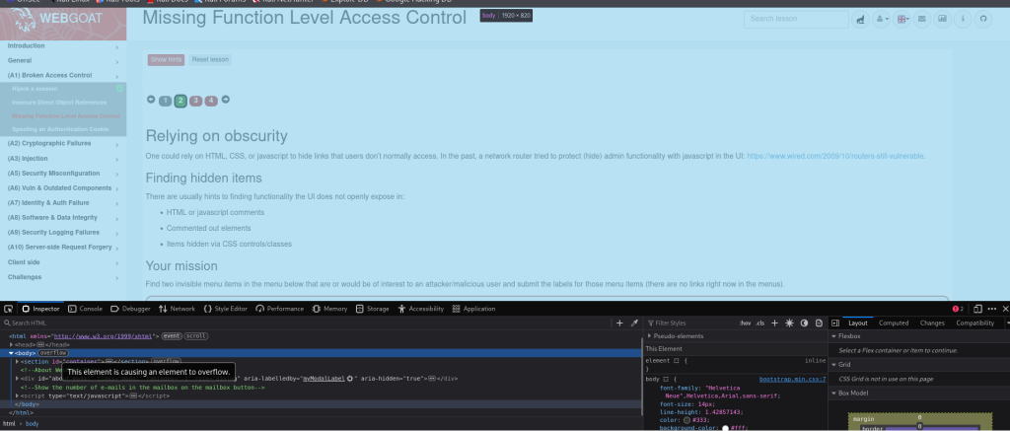The height and width of the screenshot is (431, 1010).
Task: Click the eyedropper color picker icon
Action: click(x=634, y=323)
